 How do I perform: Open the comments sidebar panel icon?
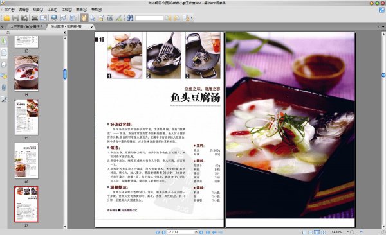coord(4,76)
